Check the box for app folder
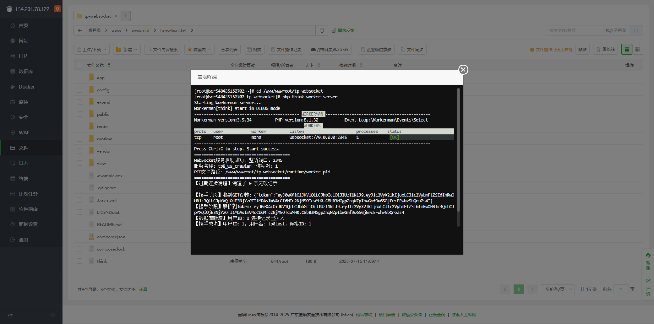 (x=80, y=78)
